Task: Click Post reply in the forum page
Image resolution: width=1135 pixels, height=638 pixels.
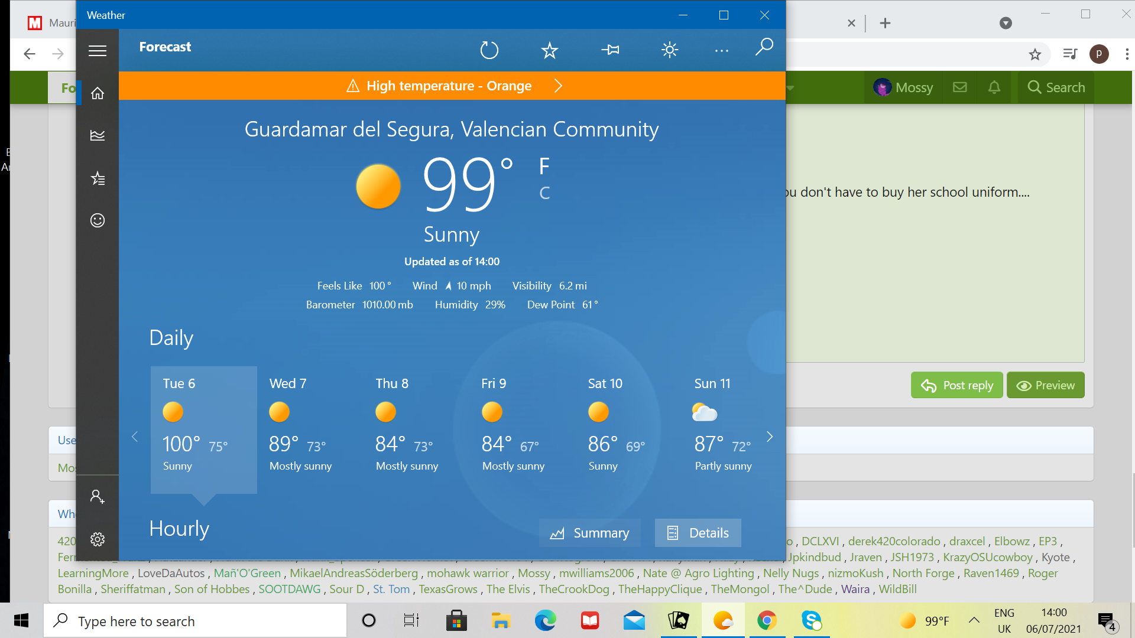Action: (956, 385)
